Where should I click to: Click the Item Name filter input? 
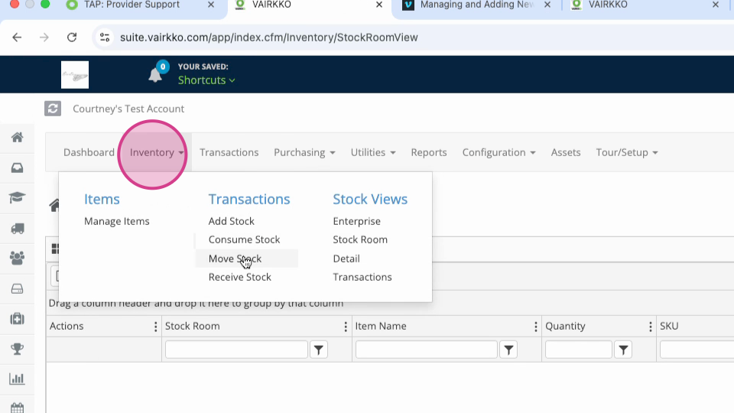click(427, 350)
